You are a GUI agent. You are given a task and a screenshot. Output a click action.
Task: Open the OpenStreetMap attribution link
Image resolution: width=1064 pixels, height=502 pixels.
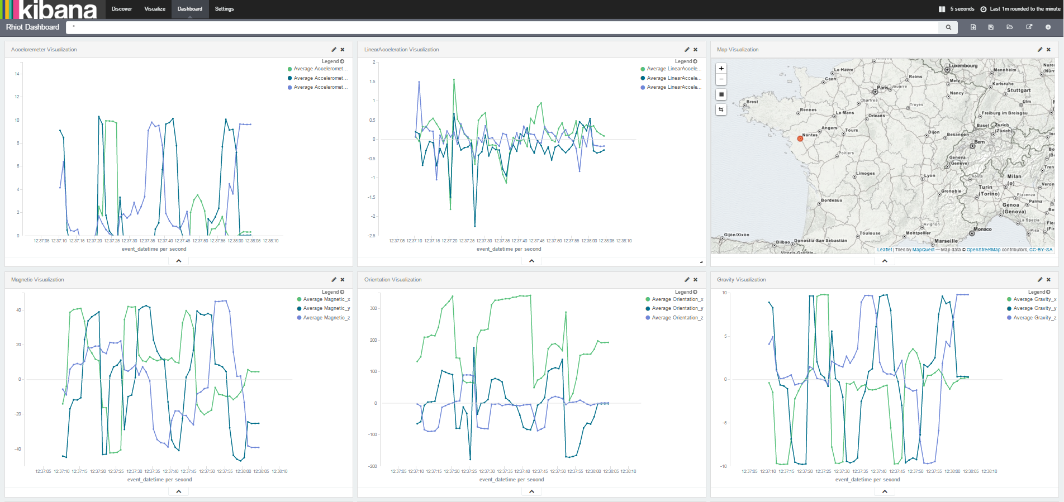[984, 250]
